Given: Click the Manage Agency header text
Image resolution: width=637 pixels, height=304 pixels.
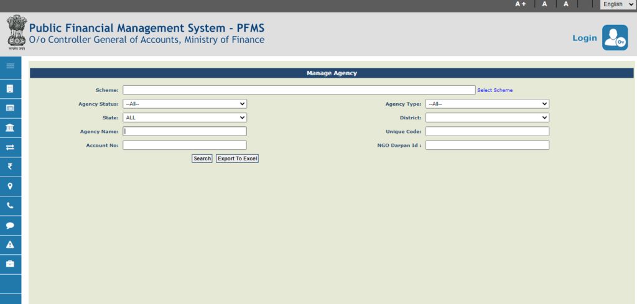Looking at the screenshot, I should point(332,73).
